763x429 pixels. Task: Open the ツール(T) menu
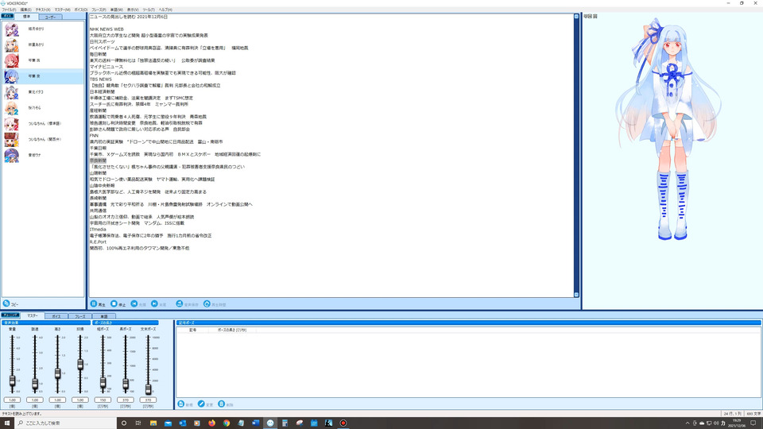pyautogui.click(x=149, y=10)
